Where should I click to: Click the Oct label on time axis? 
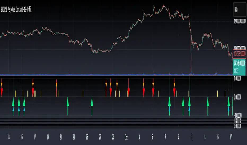pos(126,137)
